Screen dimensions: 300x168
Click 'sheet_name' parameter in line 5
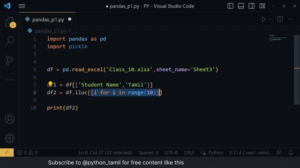[x=172, y=70]
